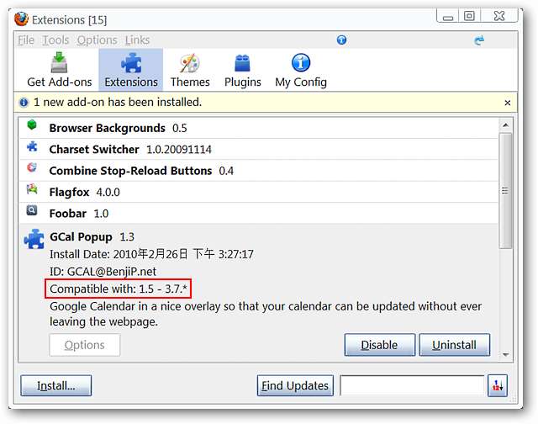The height and width of the screenshot is (424, 538).
Task: Click the Firefox logo in title bar
Action: click(21, 19)
